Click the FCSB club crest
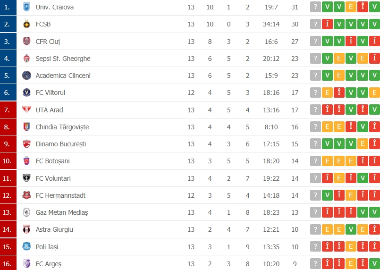 coord(26,24)
